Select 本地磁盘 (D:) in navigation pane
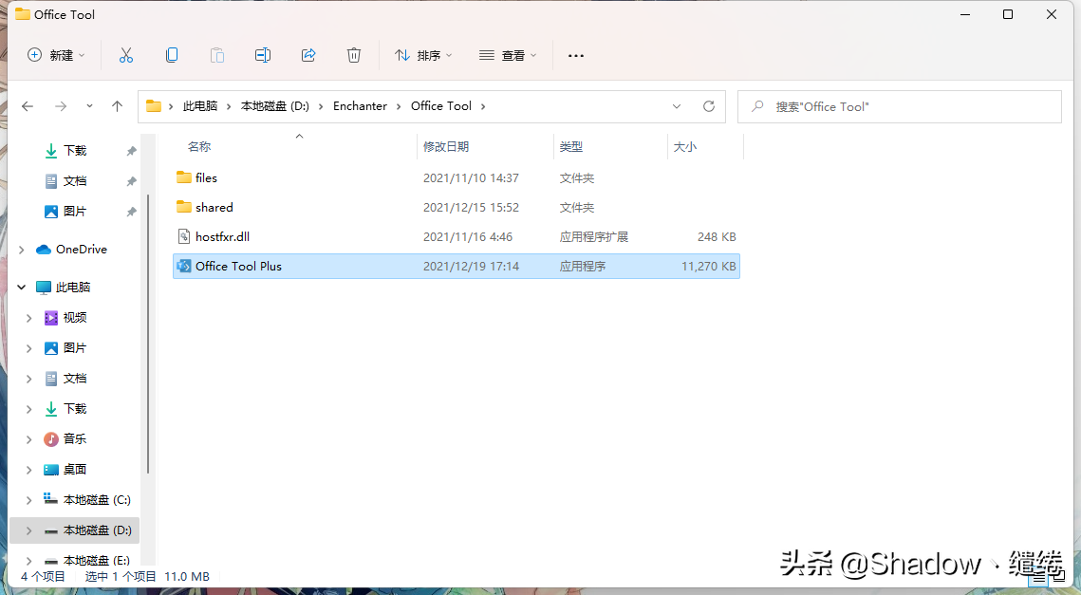 (97, 530)
